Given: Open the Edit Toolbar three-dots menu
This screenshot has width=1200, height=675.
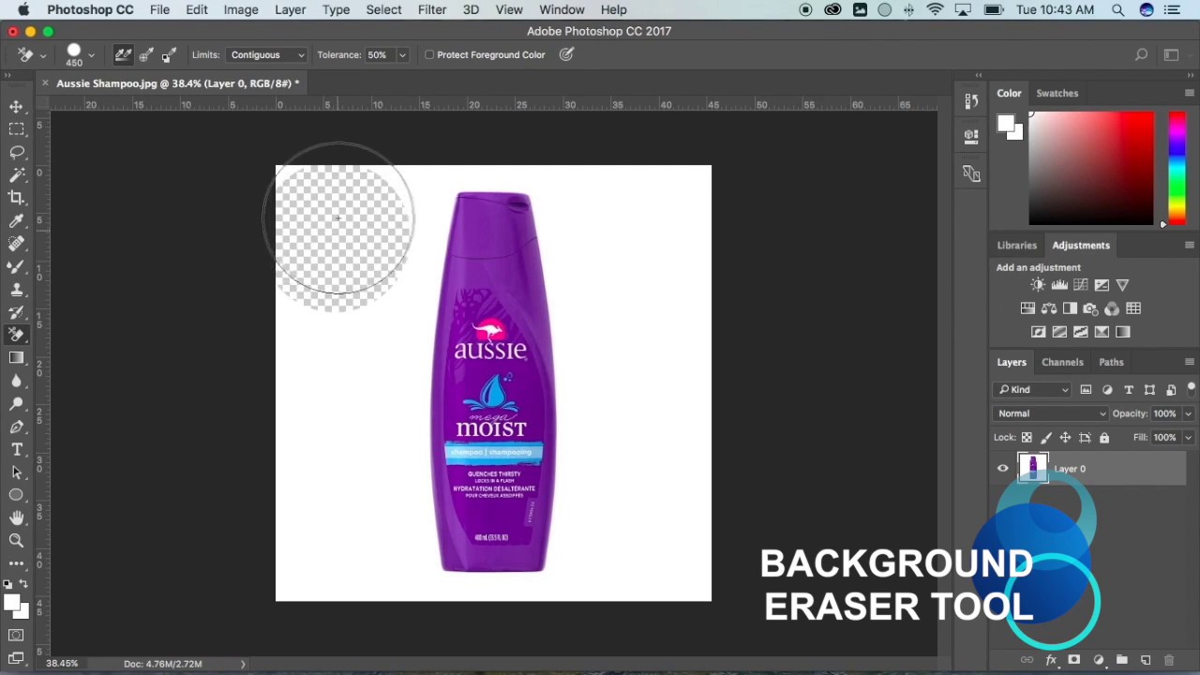Looking at the screenshot, I should coord(17,563).
